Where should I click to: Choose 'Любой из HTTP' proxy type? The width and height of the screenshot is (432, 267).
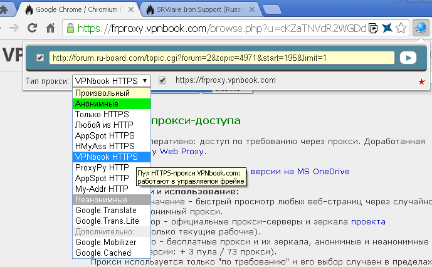tap(112, 125)
